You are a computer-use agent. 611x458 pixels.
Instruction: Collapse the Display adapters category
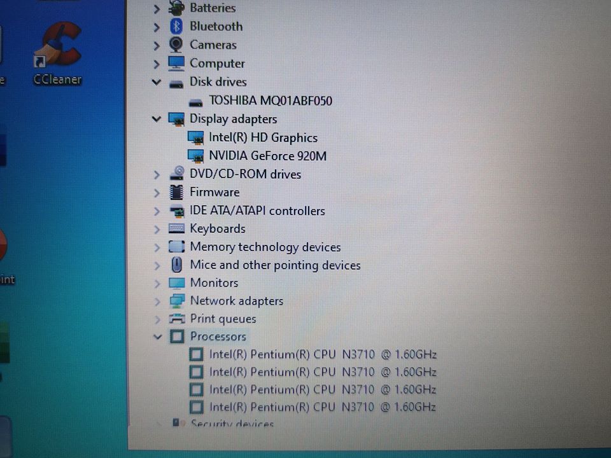tap(157, 119)
